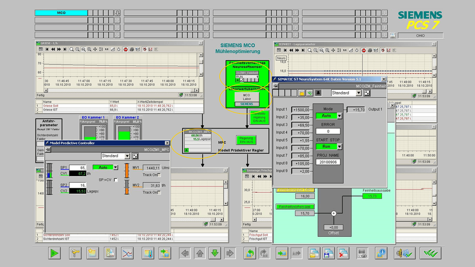
Task: Open the trend chart icon in bottom toolbar
Action: (127, 253)
